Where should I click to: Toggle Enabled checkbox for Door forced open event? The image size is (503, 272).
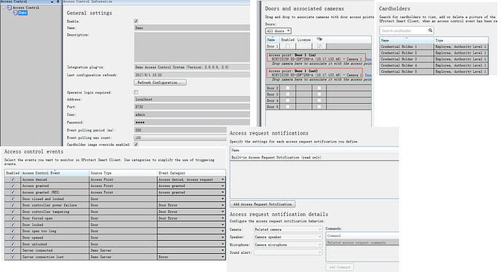[13, 218]
